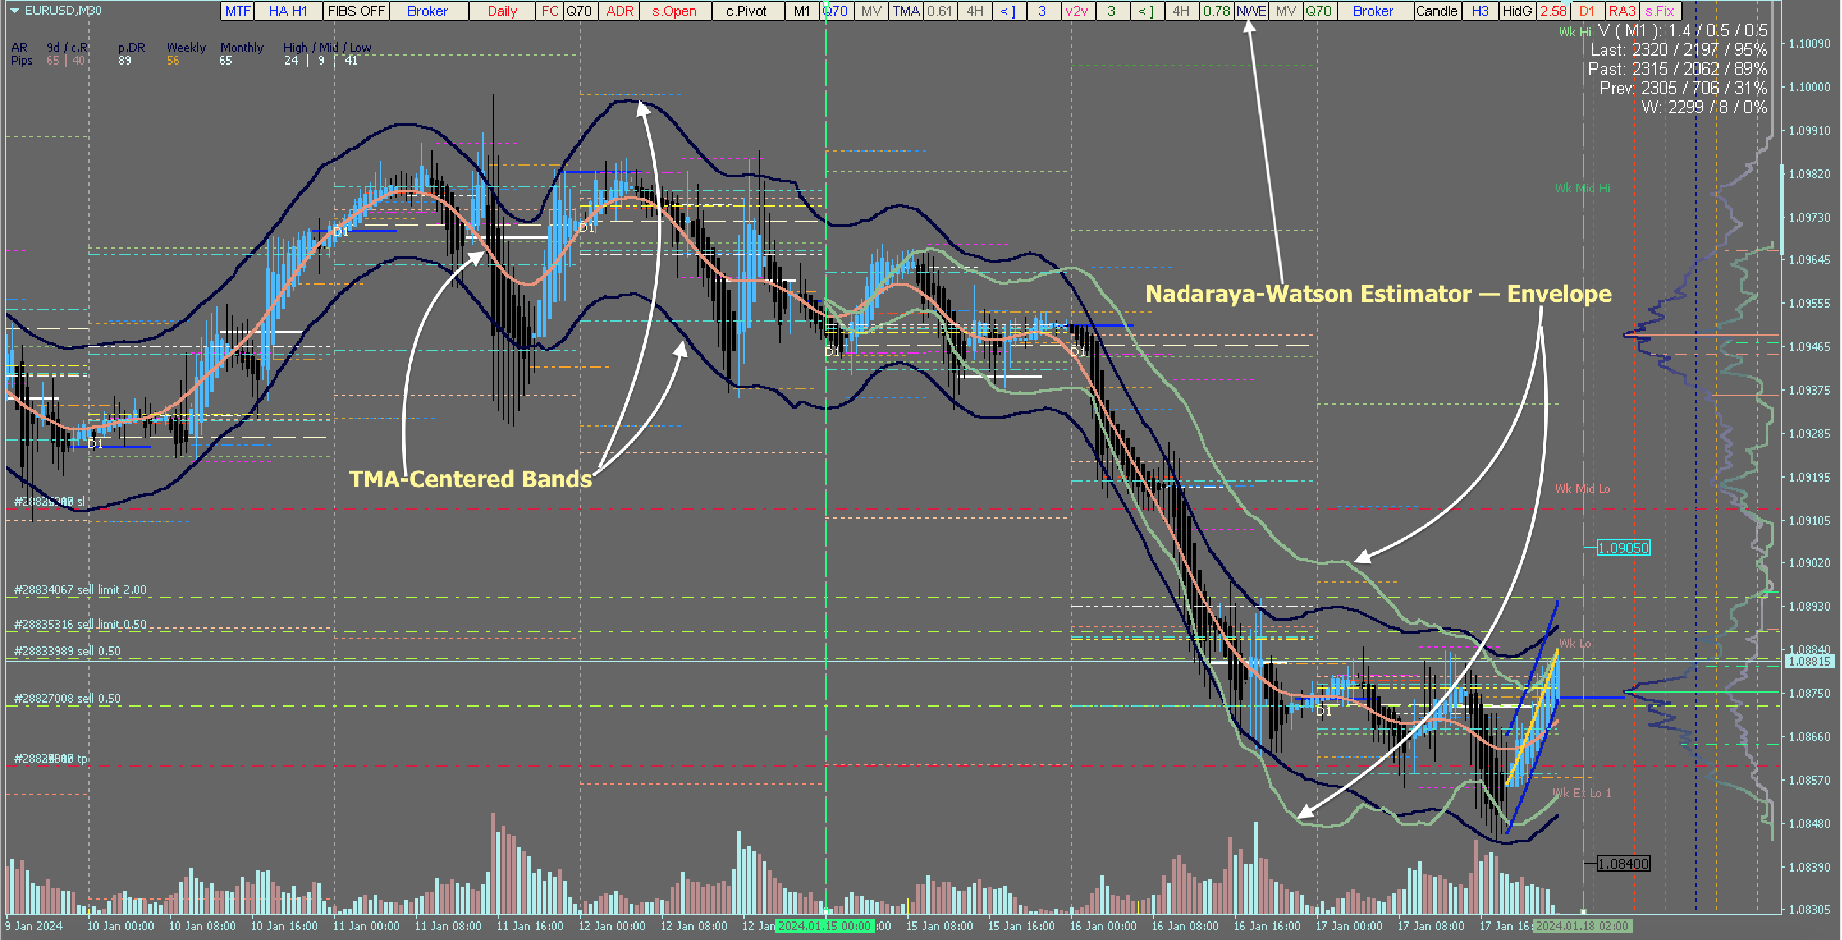
Task: Click the 1.09050 cyan price label
Action: [1623, 548]
